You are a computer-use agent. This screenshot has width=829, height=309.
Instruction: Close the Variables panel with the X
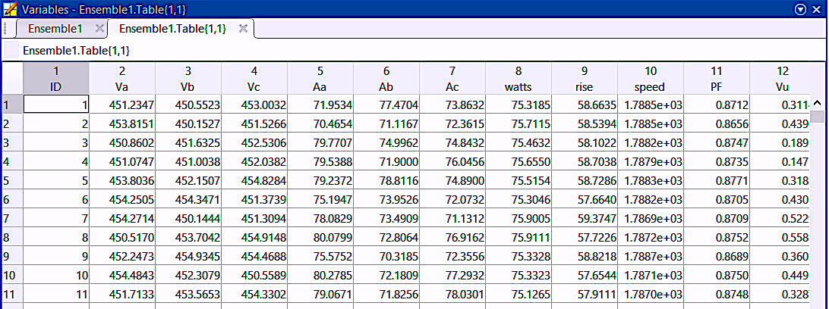coord(816,9)
